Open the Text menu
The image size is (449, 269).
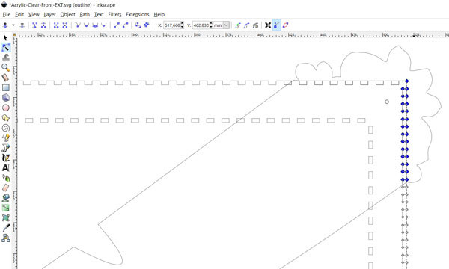point(99,15)
